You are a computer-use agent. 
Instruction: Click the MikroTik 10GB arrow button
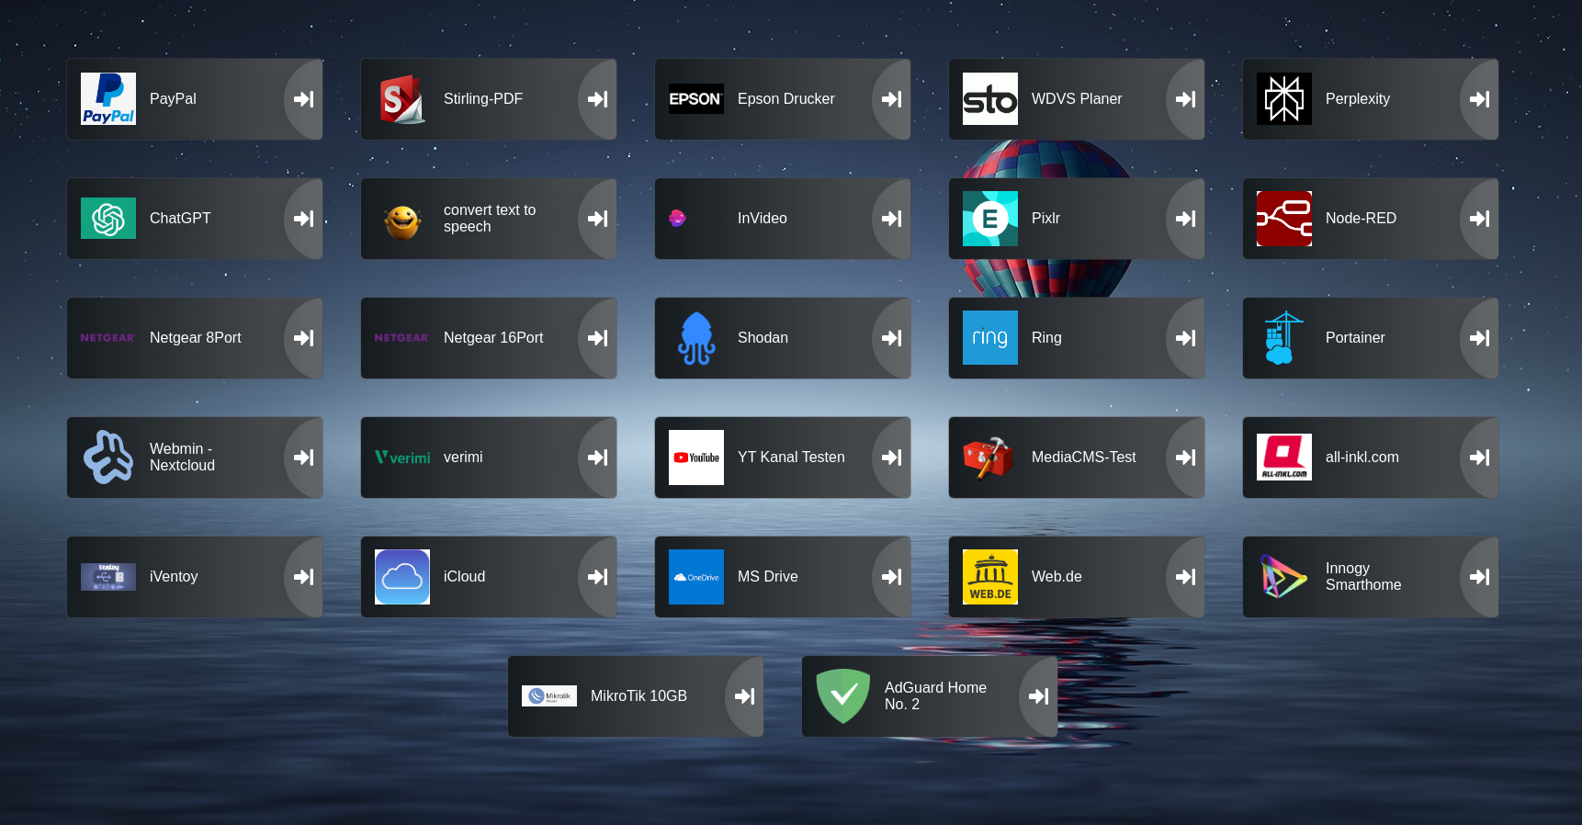744,696
